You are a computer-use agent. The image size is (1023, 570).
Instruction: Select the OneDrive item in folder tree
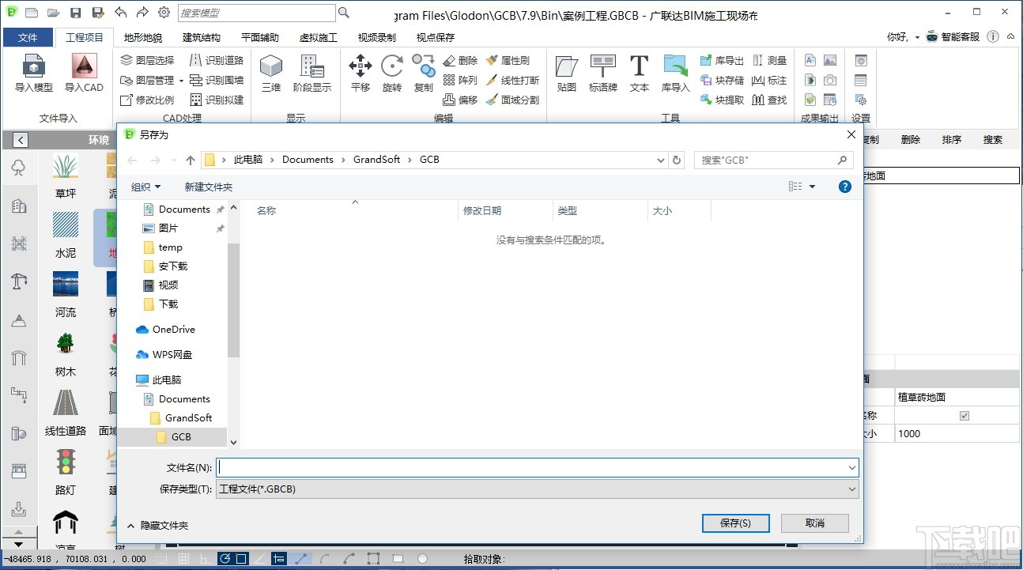165,330
